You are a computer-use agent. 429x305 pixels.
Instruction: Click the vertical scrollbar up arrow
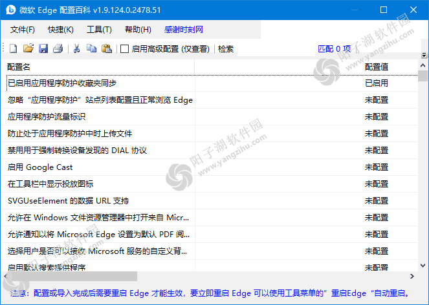423,65
